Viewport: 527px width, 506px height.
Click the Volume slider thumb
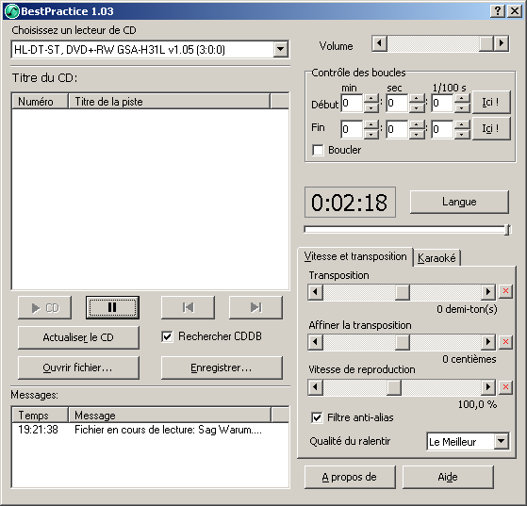[x=486, y=43]
